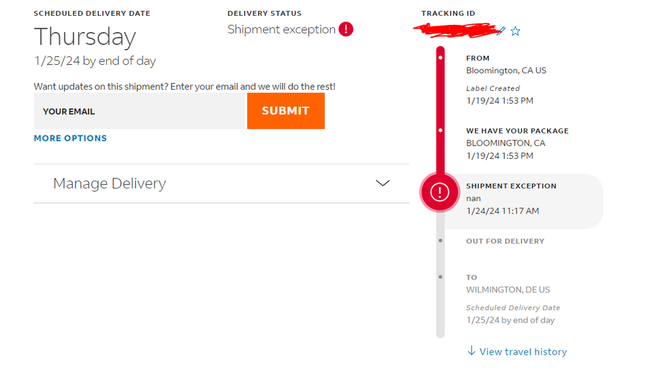Select the Out For Delivery timeline dot
Screen dimensions: 670x371
click(440, 241)
